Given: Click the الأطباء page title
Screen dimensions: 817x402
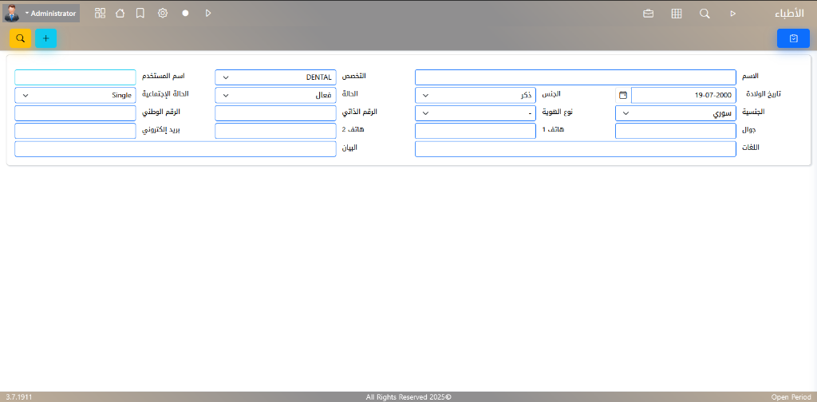Looking at the screenshot, I should coord(788,14).
